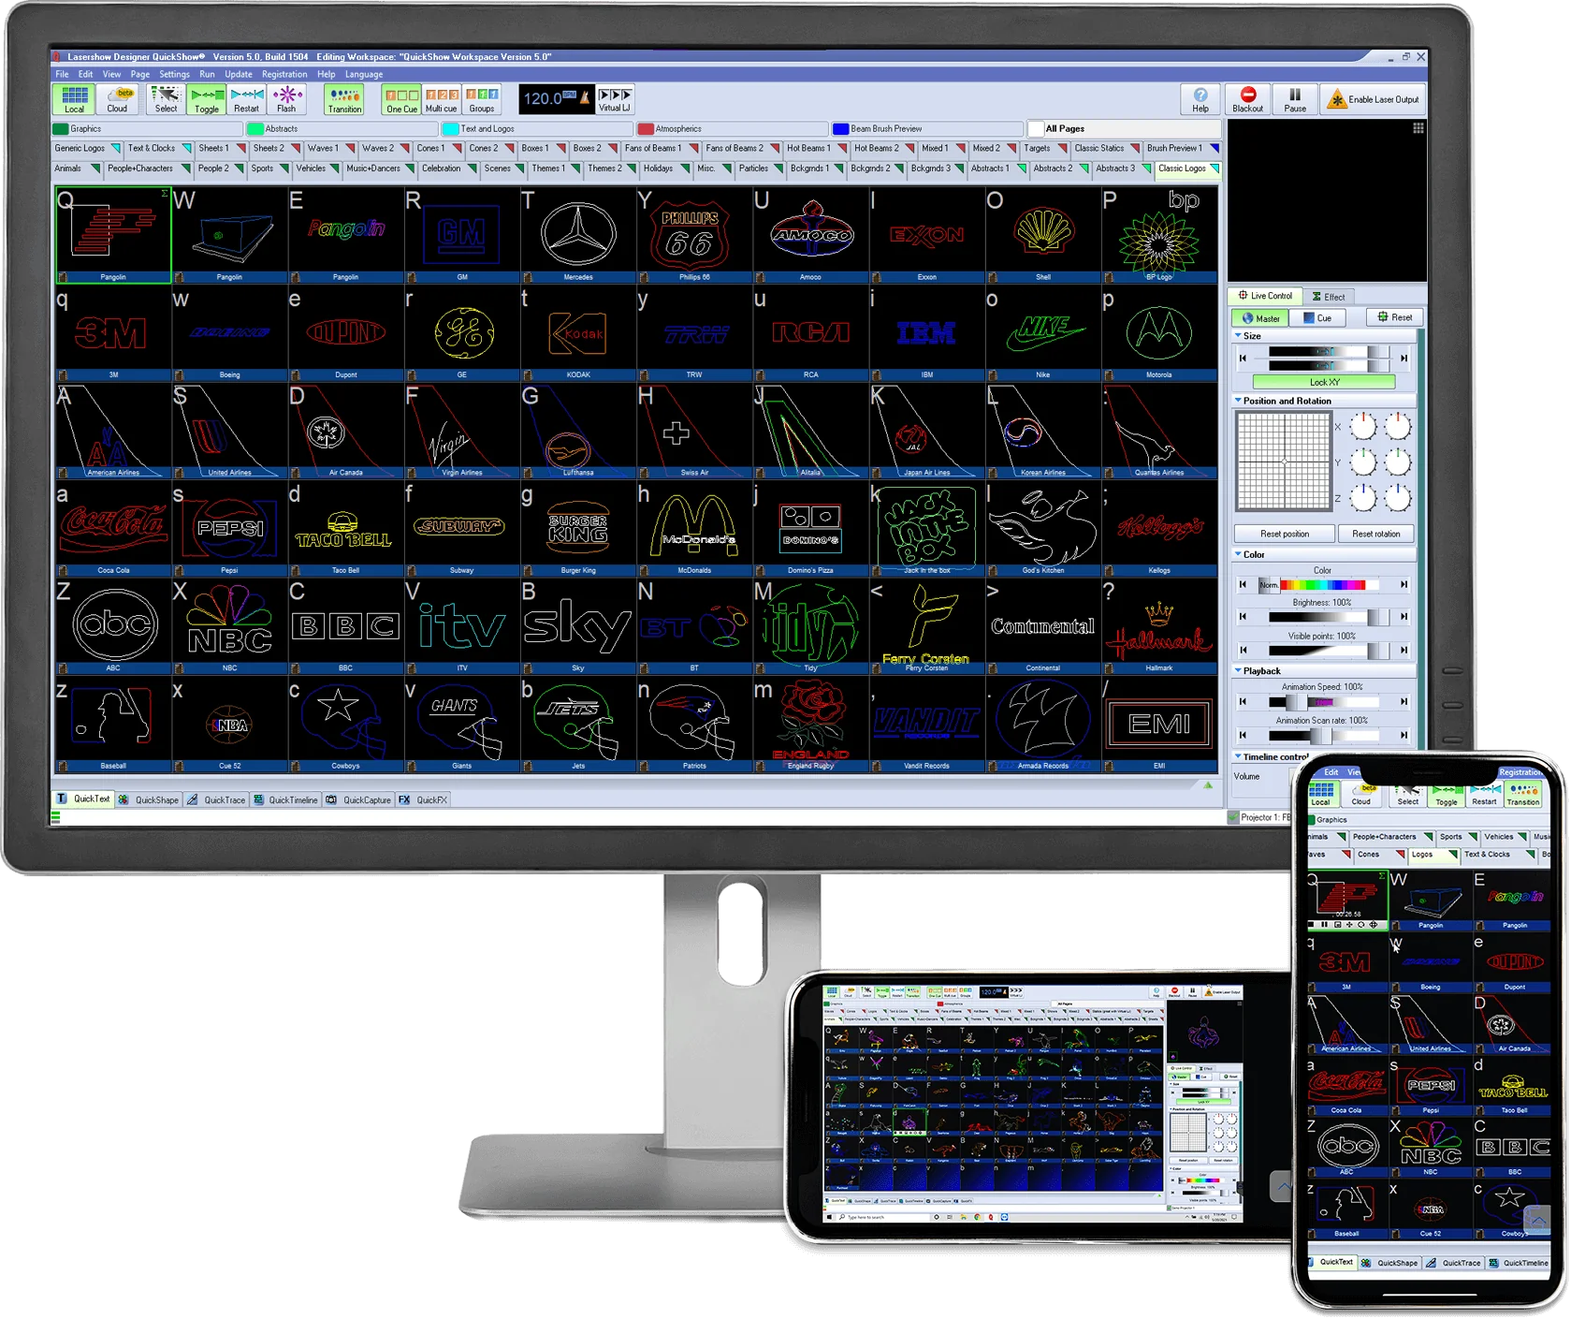Trigger the NBC cue thumbnail on the phone
The image size is (1571, 1319).
pyautogui.click(x=1431, y=1146)
